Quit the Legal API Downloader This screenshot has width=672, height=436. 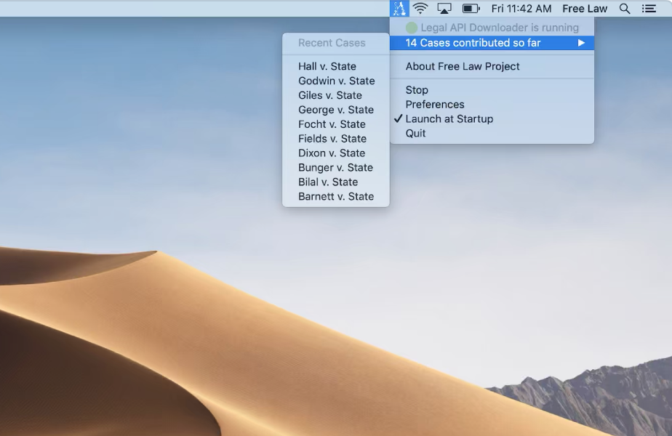point(492,134)
